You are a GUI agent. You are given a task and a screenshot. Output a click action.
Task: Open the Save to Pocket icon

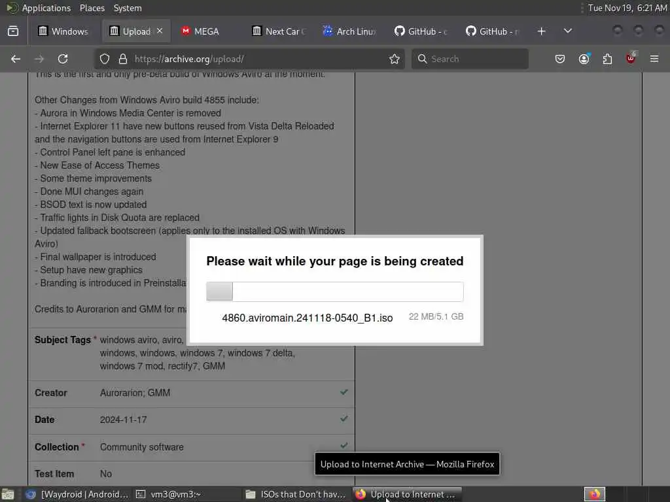[560, 59]
